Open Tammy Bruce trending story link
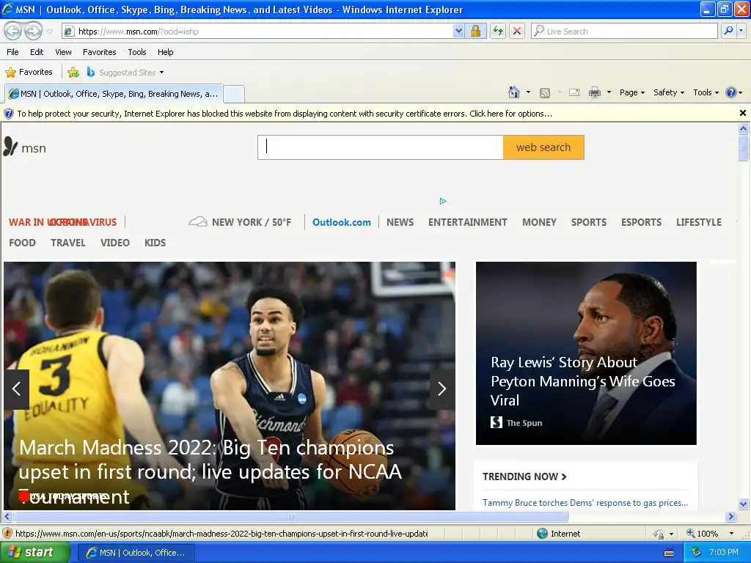 coord(585,503)
